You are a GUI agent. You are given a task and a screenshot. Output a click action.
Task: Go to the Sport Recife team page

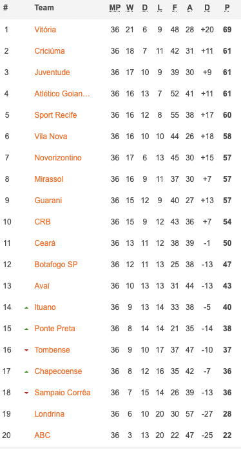55,115
